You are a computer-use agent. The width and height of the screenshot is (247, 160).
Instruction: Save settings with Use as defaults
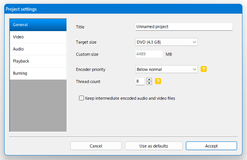tap(154, 146)
